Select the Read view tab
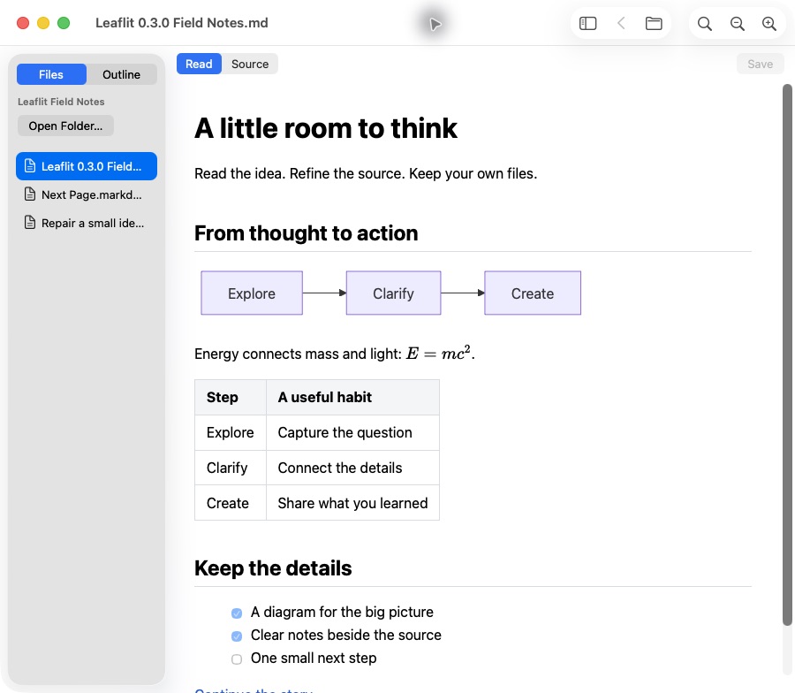Image resolution: width=795 pixels, height=693 pixels. (x=199, y=64)
